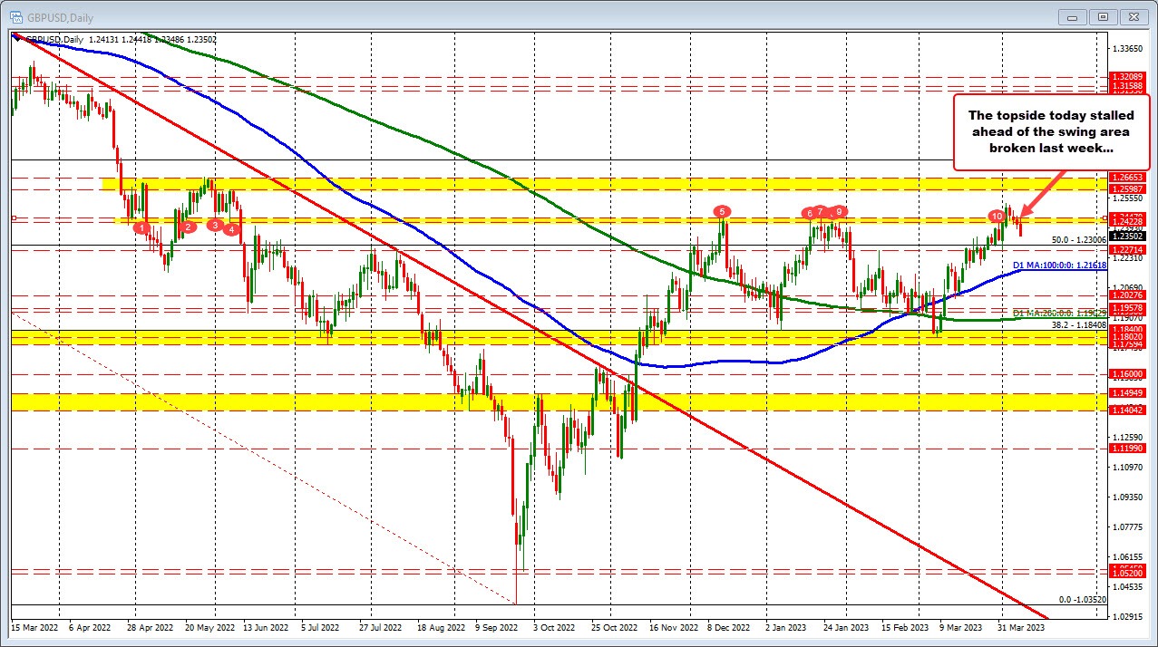Click the D1 MA:200 moving average label
Screen dimensions: 1158x647
pos(1060,313)
